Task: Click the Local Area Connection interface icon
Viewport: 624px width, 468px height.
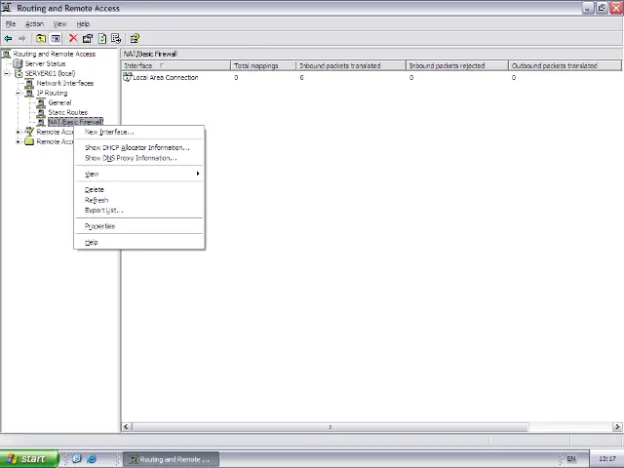Action: tap(127, 77)
